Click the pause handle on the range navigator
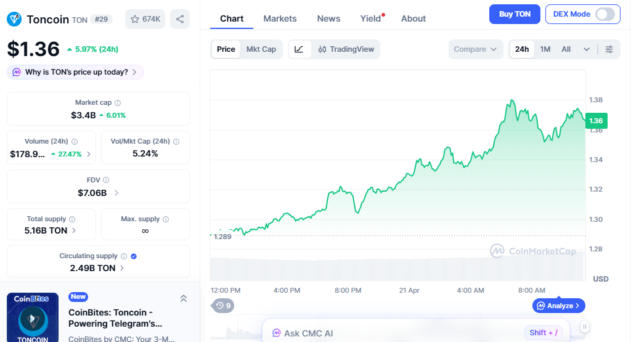631x342 pixels. pos(585,327)
